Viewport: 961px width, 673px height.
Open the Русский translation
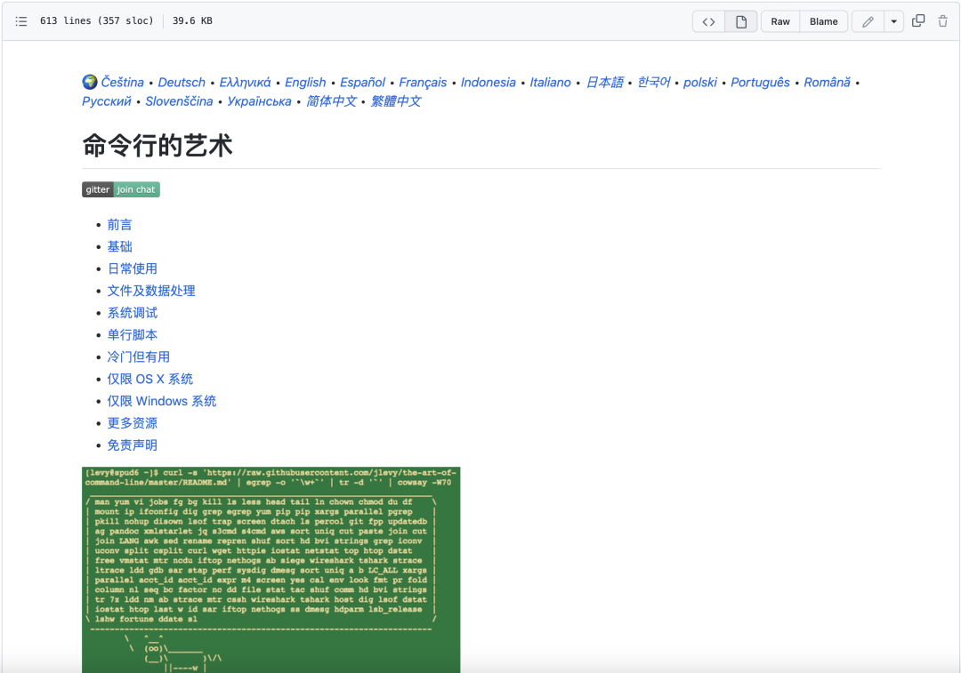point(107,101)
